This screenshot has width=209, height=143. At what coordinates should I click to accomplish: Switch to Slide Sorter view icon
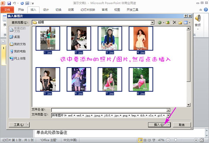[145, 140]
